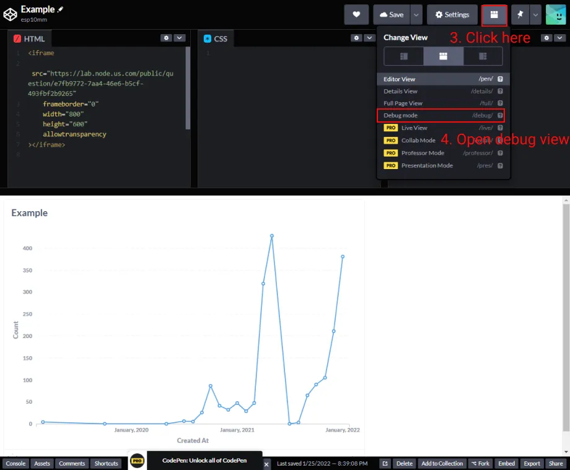Click the CodePen logo icon

[x=11, y=14]
